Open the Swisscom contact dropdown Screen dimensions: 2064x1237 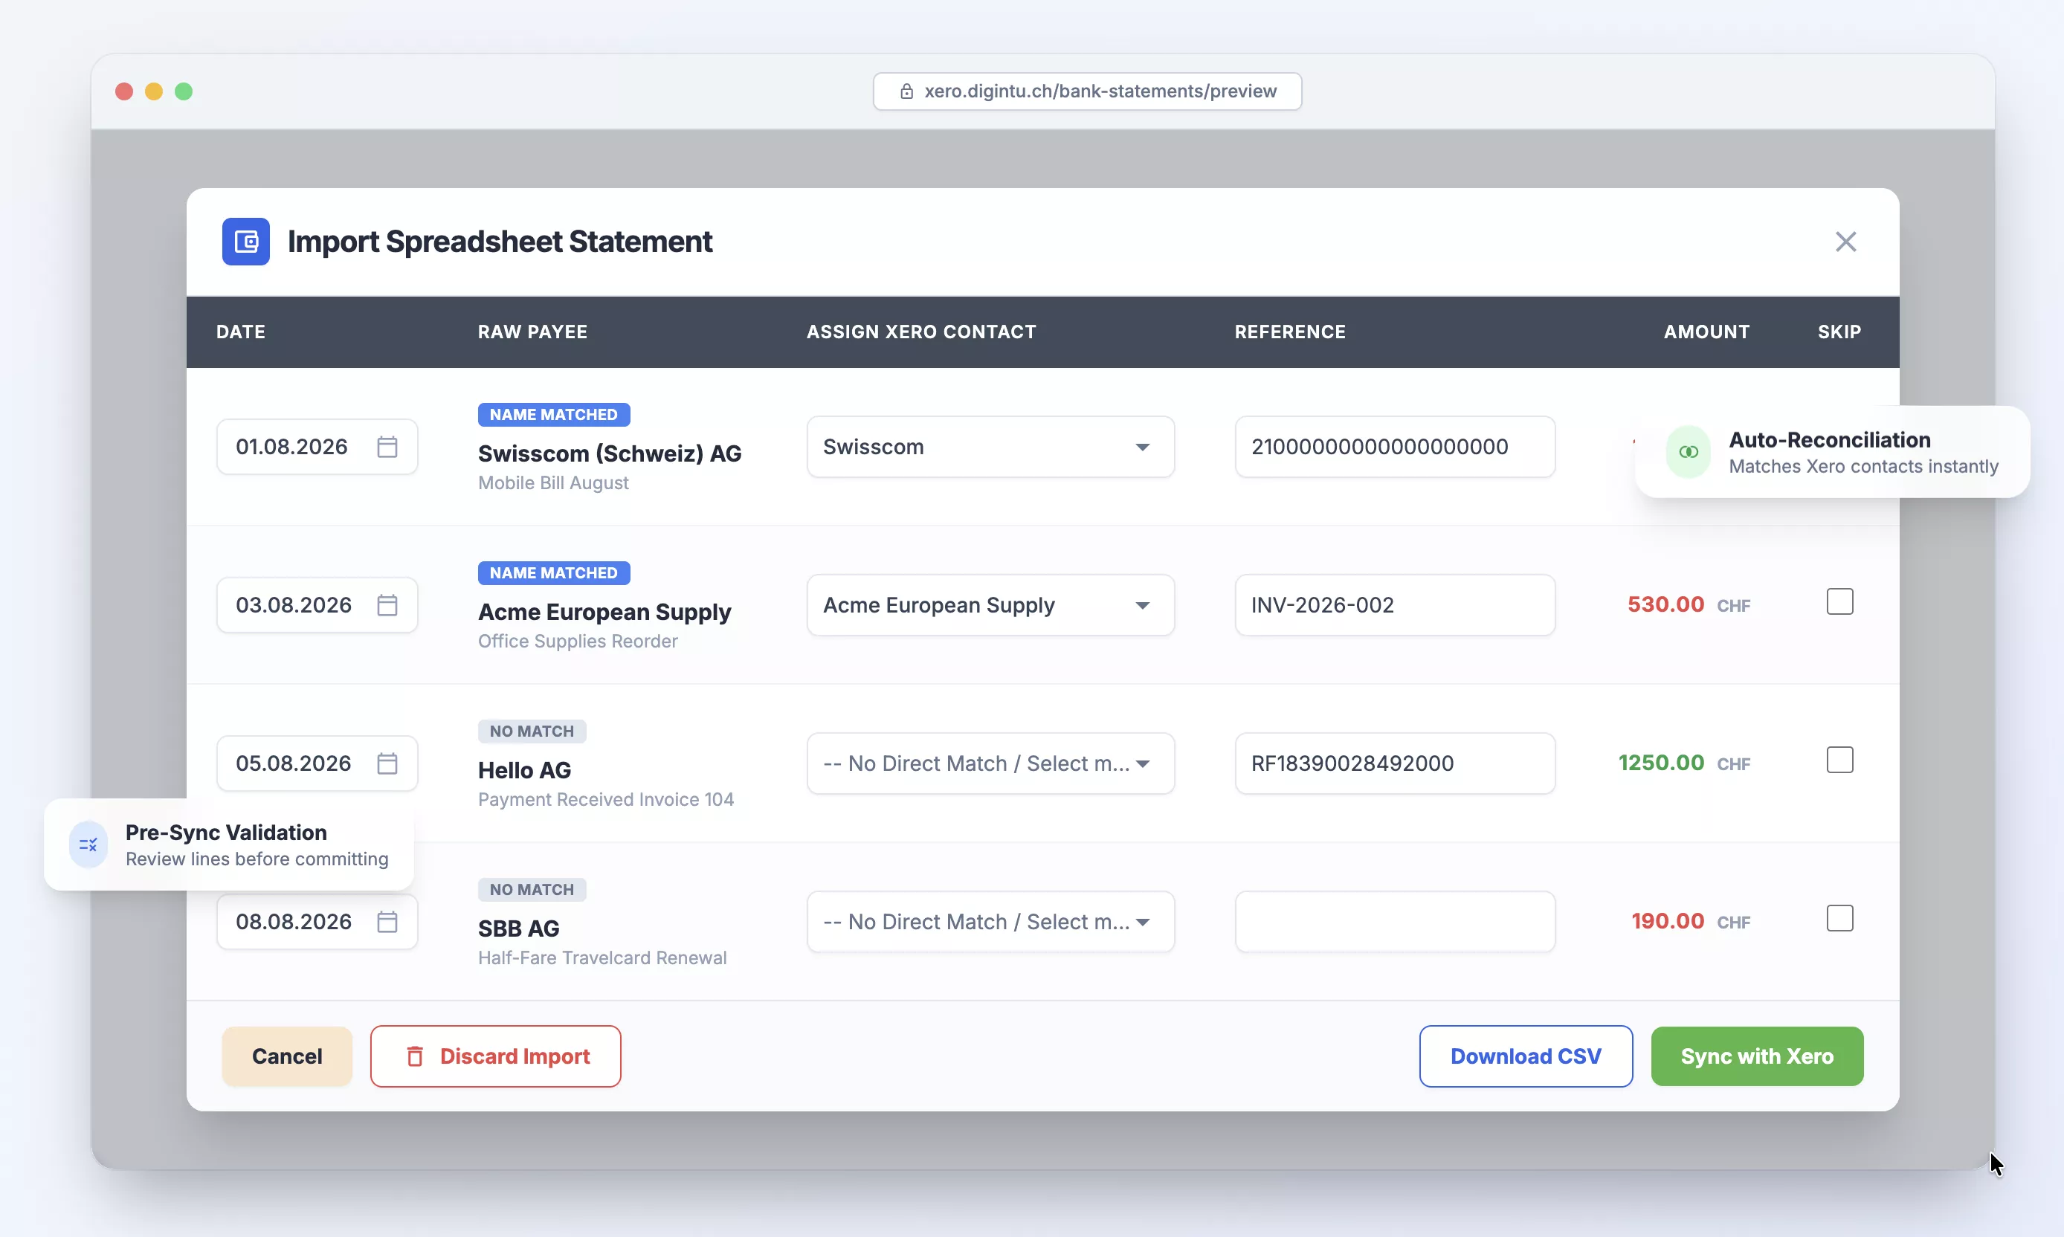990,447
